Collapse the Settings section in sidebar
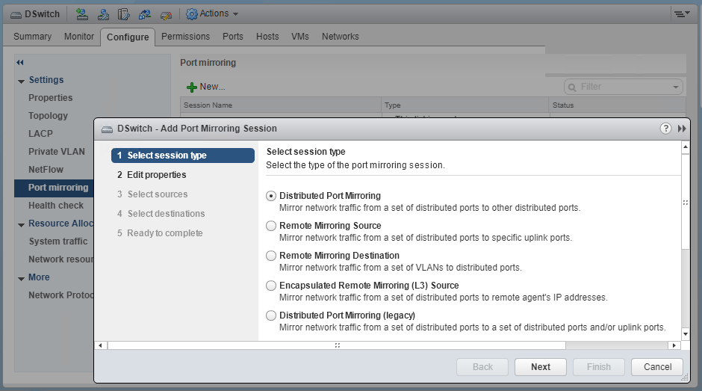Screen dimensions: 702x391 tap(21, 80)
